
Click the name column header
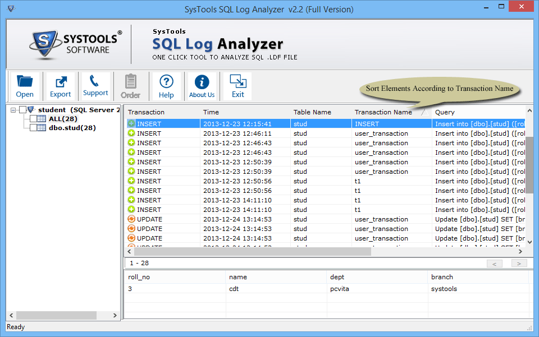[x=276, y=277]
